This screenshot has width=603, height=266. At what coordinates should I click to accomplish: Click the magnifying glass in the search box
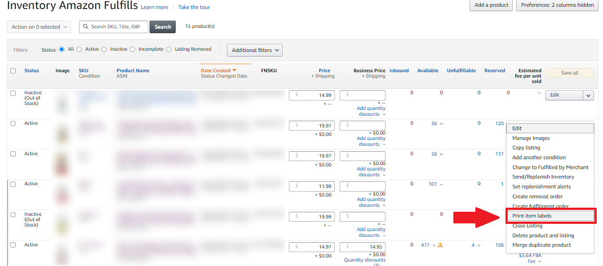point(85,26)
